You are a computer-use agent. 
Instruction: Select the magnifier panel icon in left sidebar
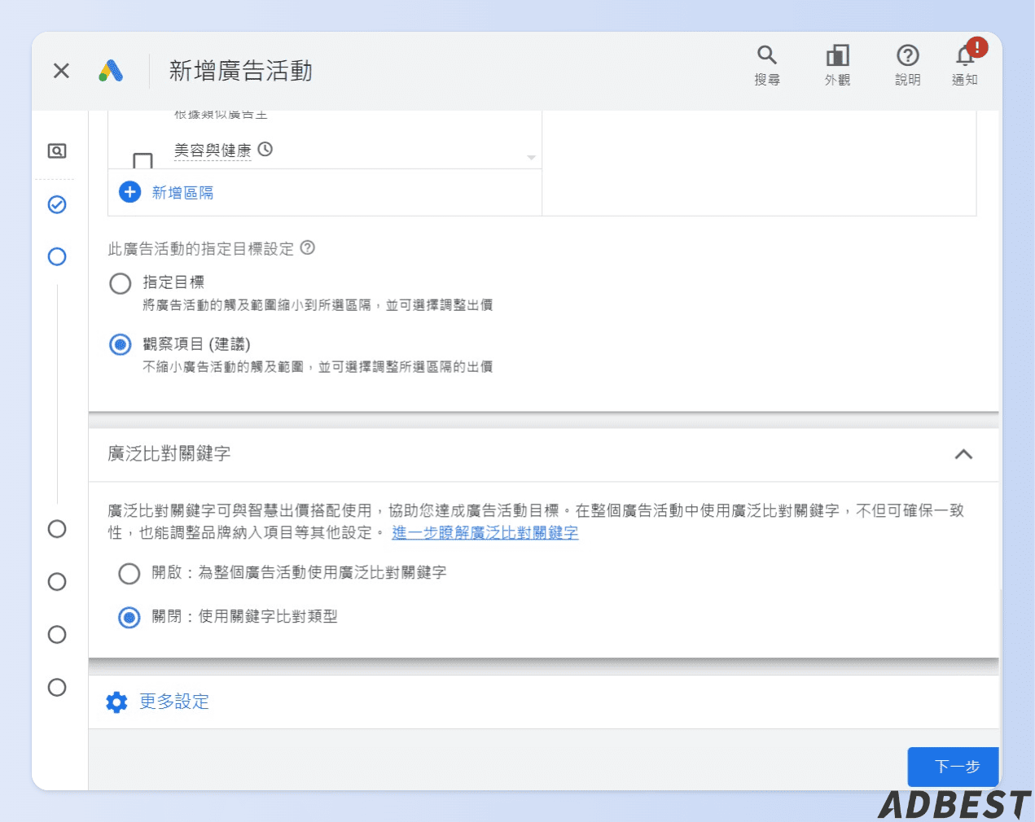(56, 151)
